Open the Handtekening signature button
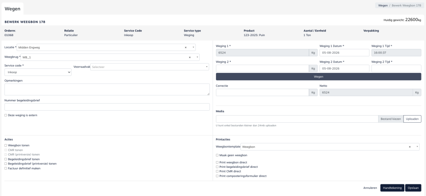426x196 pixels. (392, 188)
